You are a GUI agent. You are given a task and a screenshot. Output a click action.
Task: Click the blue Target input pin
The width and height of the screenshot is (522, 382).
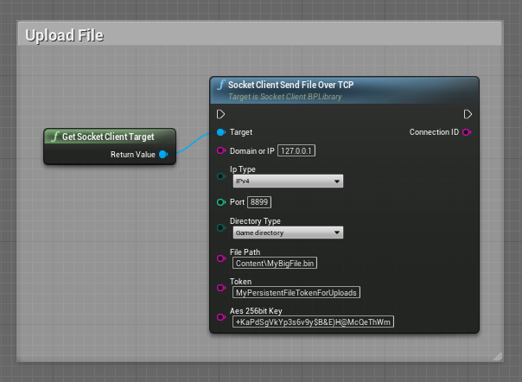click(221, 132)
